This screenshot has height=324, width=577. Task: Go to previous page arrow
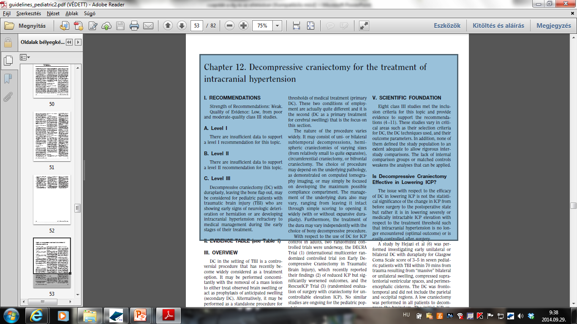(168, 26)
